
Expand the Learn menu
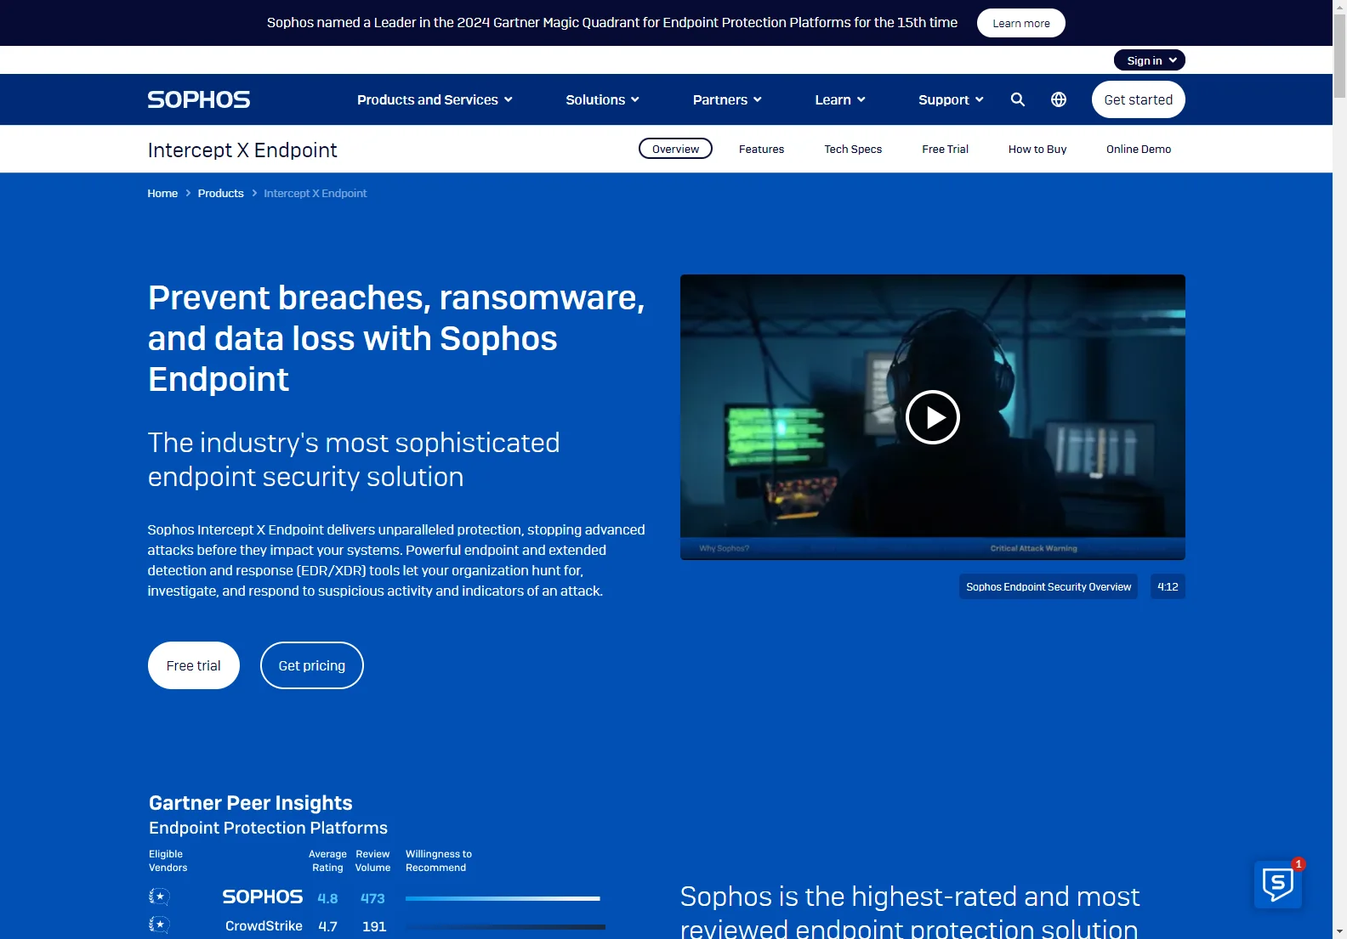840,99
